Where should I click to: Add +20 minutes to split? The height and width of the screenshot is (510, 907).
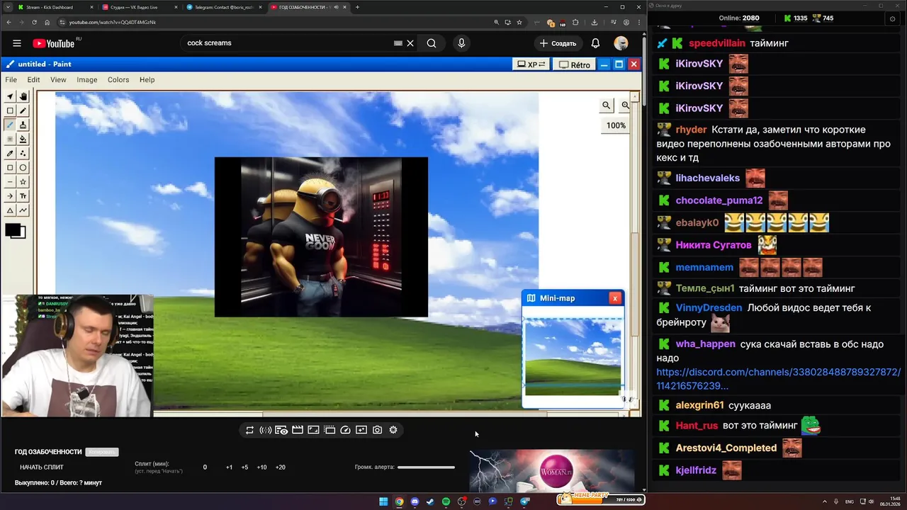pyautogui.click(x=280, y=467)
